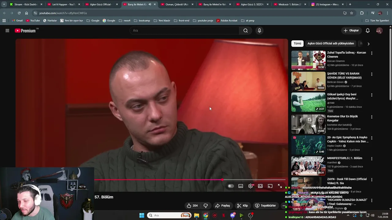Open Netflix from the taskbar
Image resolution: width=392 pixels, height=220 pixels.
point(224,215)
